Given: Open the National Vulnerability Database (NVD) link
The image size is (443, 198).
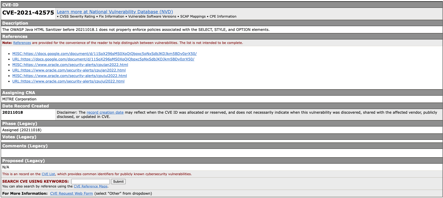Looking at the screenshot, I should click(x=115, y=12).
